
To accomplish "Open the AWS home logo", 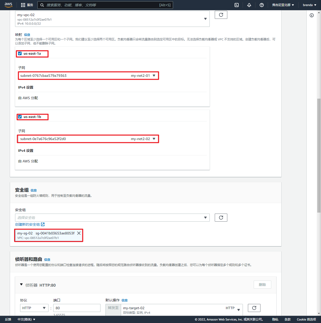I will (8, 5).
